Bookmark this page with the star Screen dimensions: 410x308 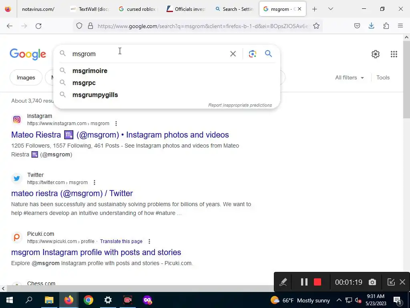[316, 26]
